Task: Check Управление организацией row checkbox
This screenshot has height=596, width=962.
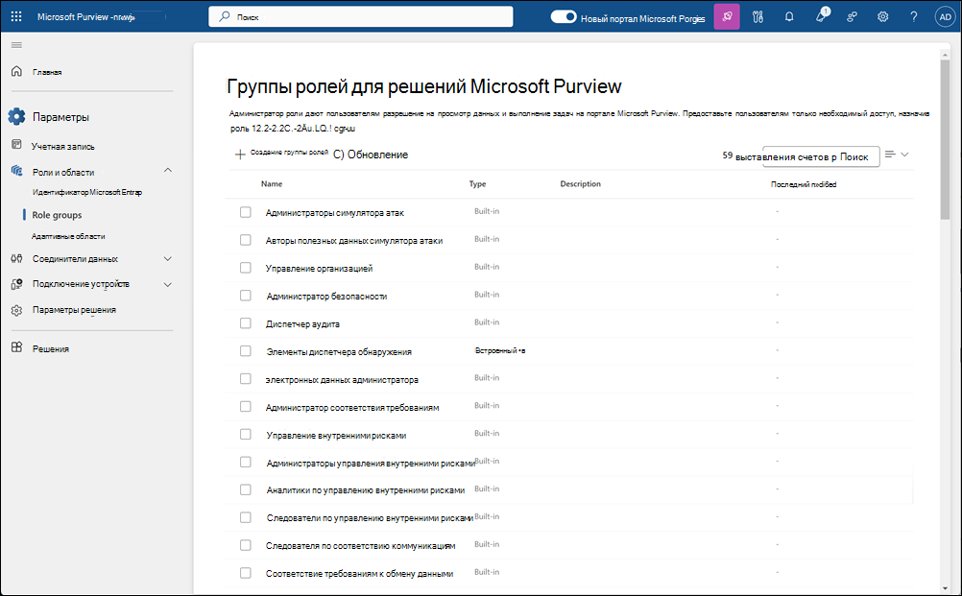Action: (x=246, y=268)
